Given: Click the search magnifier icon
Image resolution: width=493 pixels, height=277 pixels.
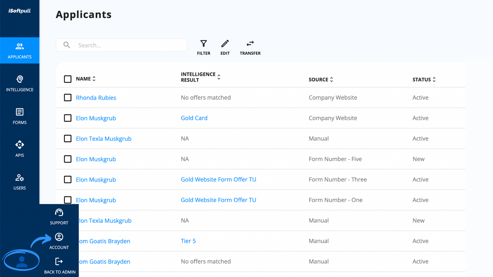Looking at the screenshot, I should [67, 45].
